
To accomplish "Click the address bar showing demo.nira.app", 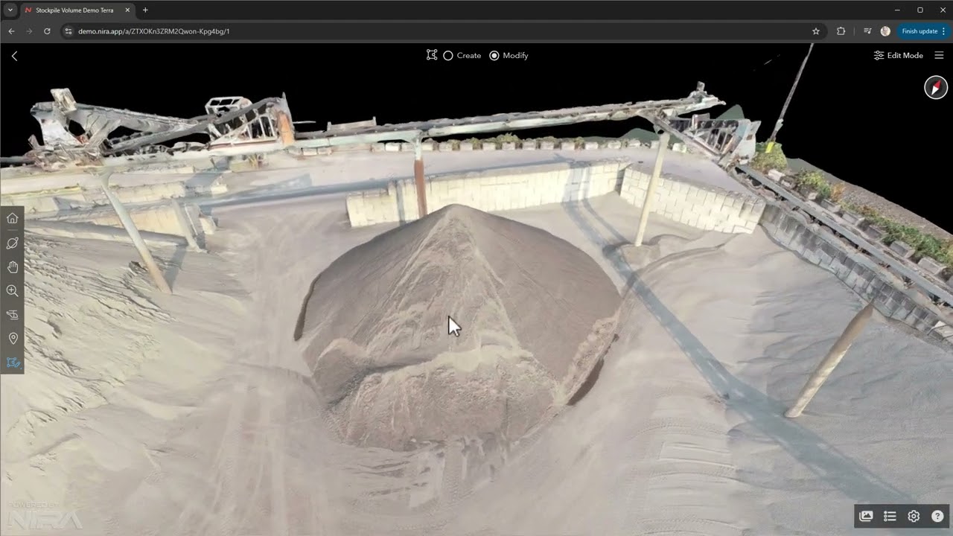I will tap(443, 31).
